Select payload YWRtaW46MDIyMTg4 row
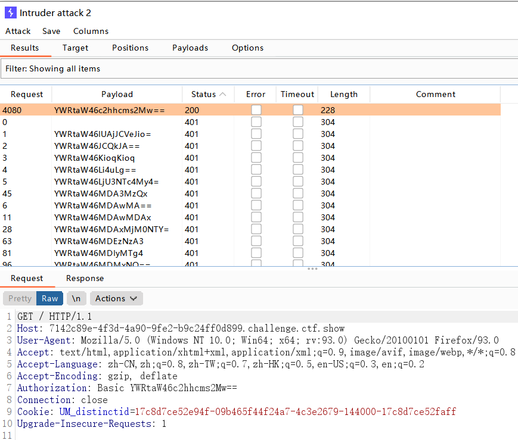518x440 pixels. [250, 253]
